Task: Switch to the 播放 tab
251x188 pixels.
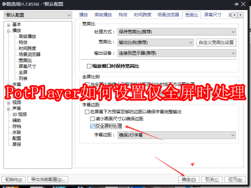Action: pos(83,15)
